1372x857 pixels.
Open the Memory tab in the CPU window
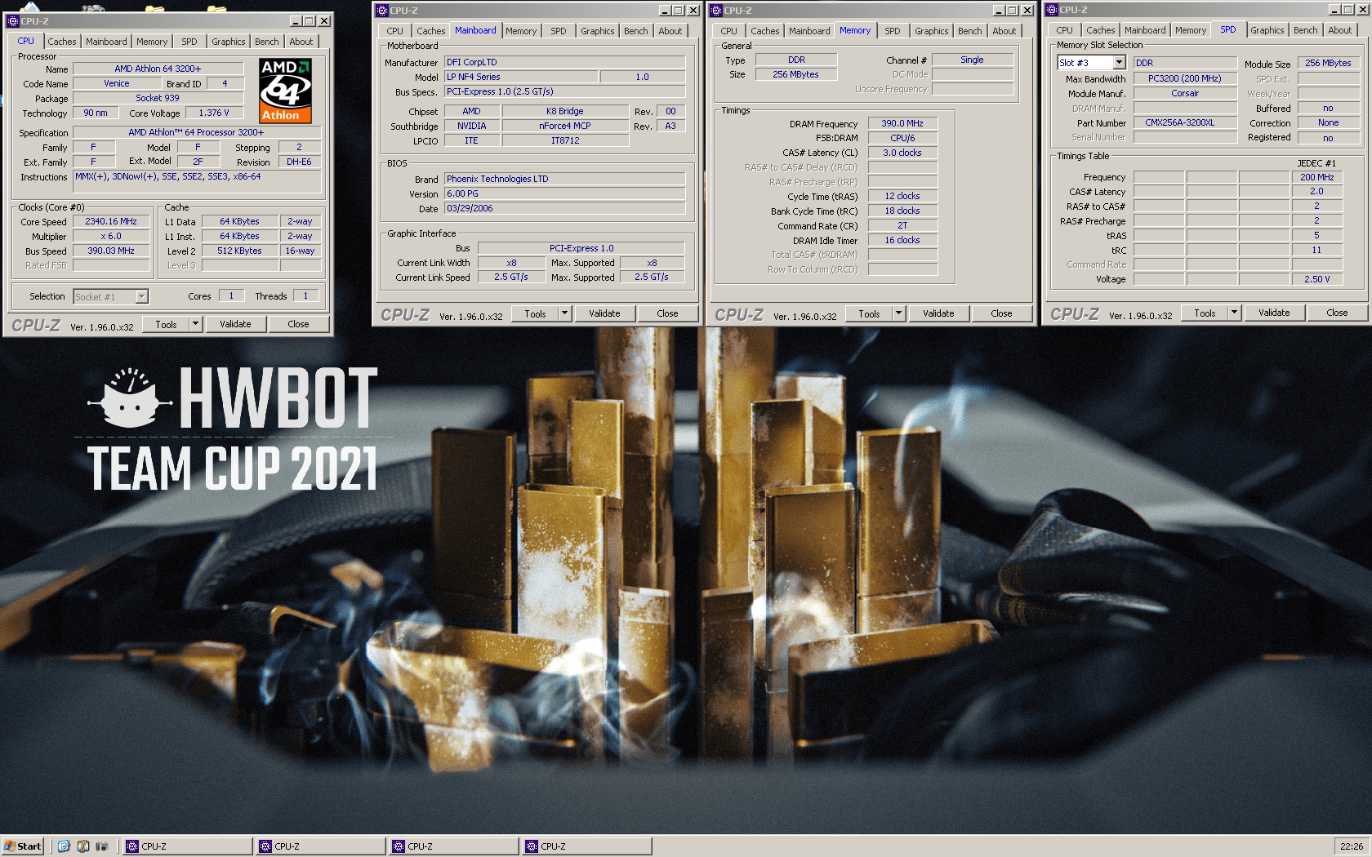[x=152, y=42]
